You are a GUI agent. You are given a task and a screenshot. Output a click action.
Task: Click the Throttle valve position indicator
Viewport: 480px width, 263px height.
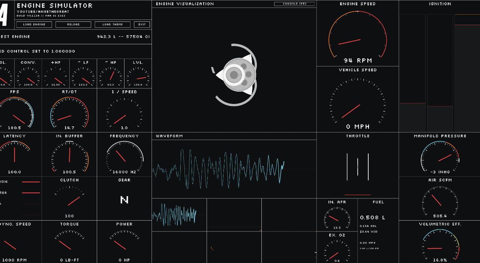pyautogui.click(x=357, y=167)
